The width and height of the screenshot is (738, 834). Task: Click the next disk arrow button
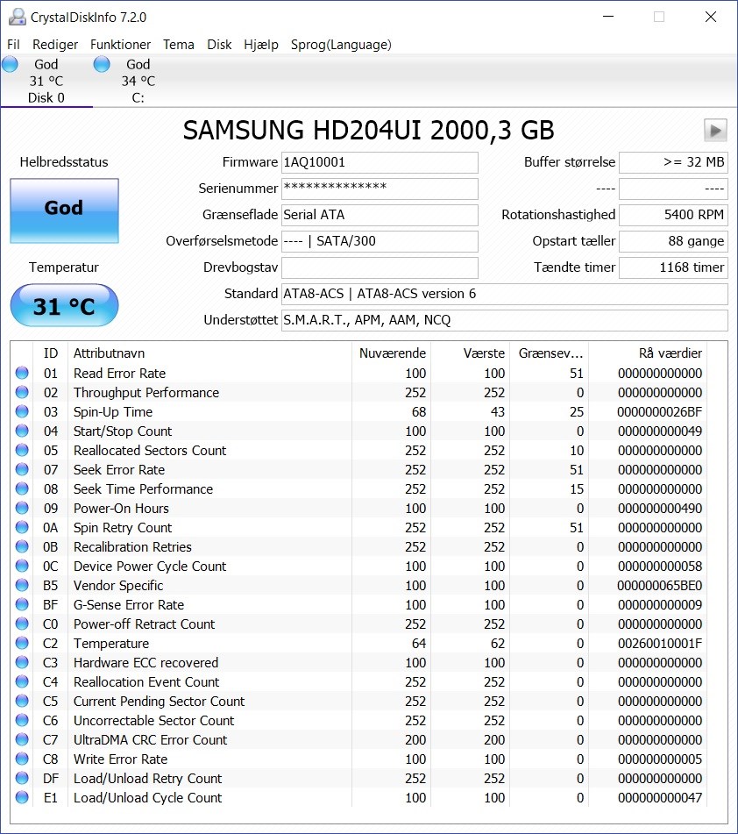(x=715, y=130)
